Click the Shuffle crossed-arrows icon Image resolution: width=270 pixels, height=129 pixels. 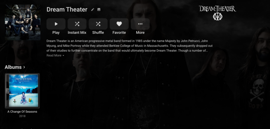click(98, 24)
